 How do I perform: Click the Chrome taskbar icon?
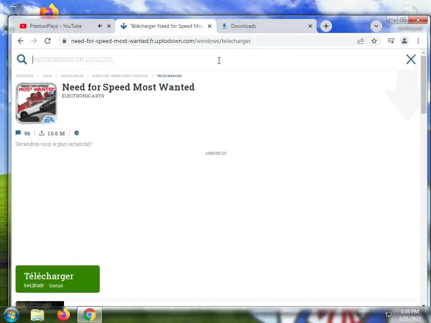click(90, 315)
